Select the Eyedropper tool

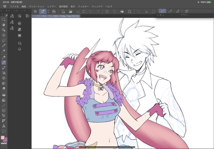[4, 45]
